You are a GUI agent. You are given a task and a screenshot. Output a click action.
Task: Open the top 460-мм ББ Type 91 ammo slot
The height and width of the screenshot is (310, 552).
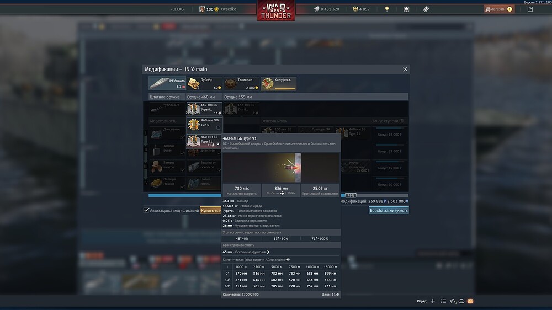tap(204, 109)
